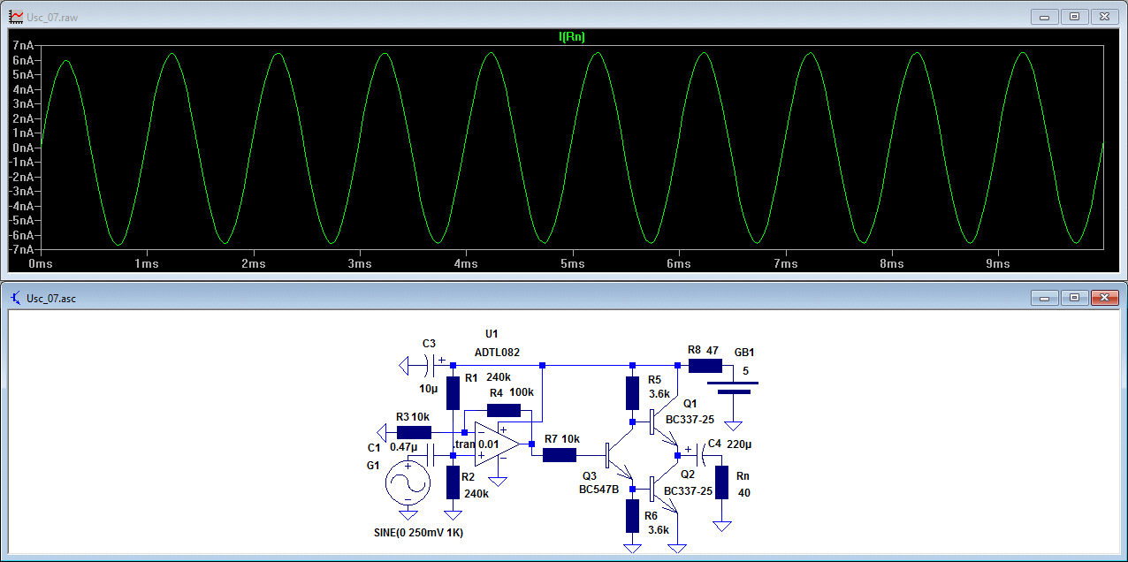Click the ADTL082 op-amp model label
This screenshot has width=1128, height=562.
coord(497,352)
